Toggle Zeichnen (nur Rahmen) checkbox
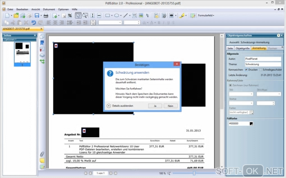286x178 pixels. click(230, 85)
